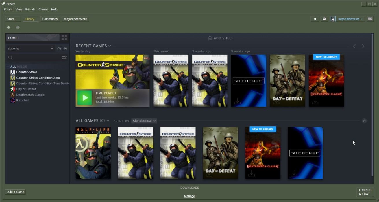Open the inbox envelope icon
This screenshot has width=379, height=202.
click(324, 19)
